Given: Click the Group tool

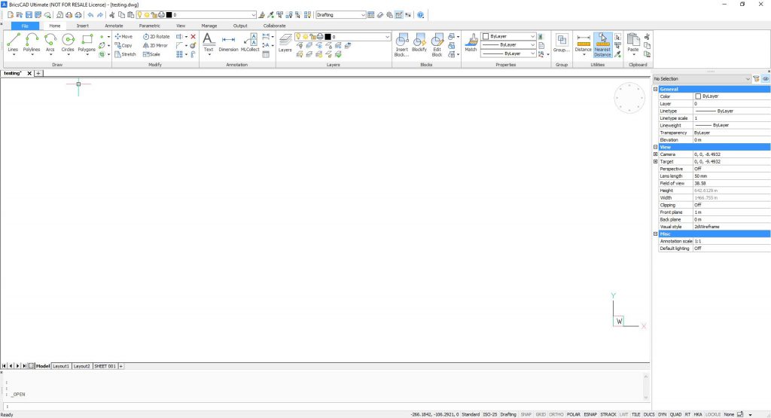Looking at the screenshot, I should [562, 43].
